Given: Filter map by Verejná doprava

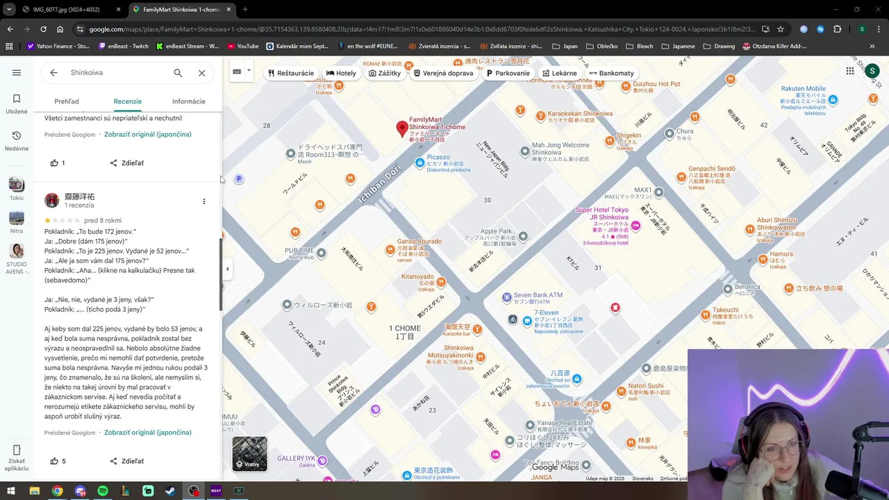Looking at the screenshot, I should [x=443, y=73].
